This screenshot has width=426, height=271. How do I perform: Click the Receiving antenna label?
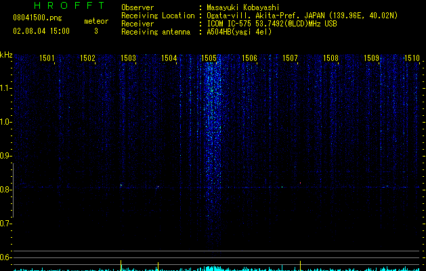coord(156,32)
